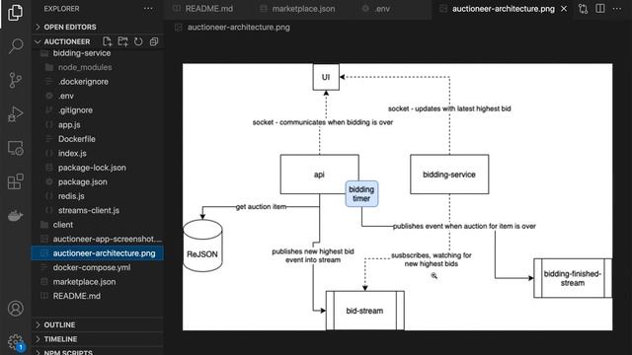Open the Extensions view
The height and width of the screenshot is (355, 632).
pos(16,181)
